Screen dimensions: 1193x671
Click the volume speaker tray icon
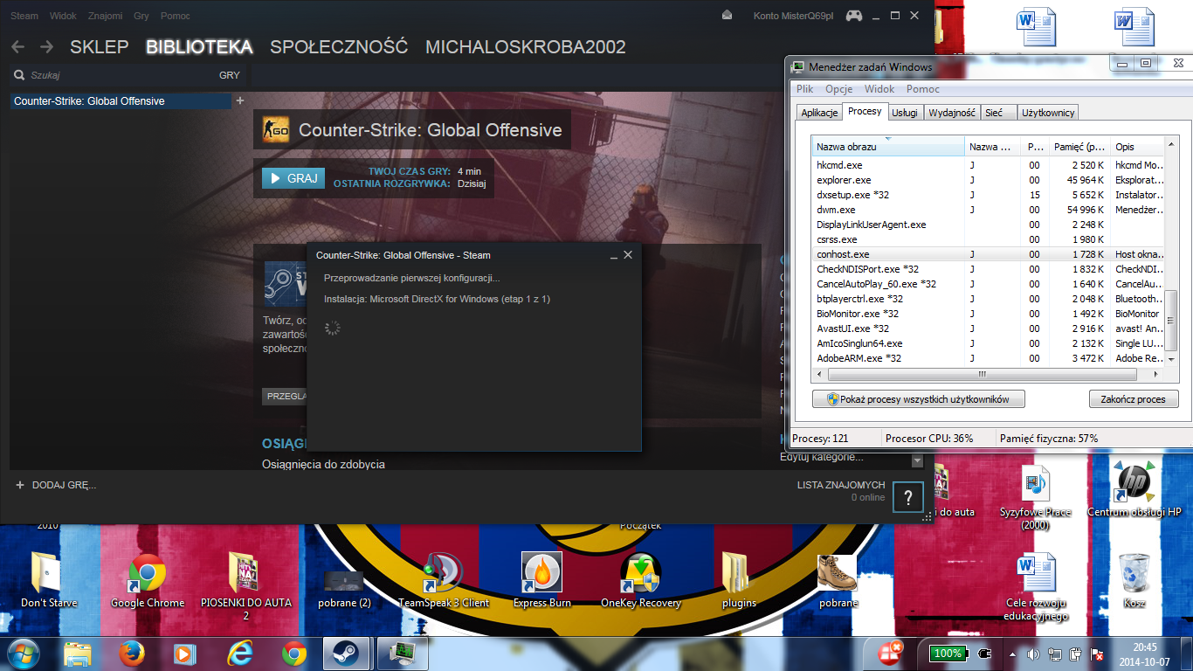[x=1032, y=654]
